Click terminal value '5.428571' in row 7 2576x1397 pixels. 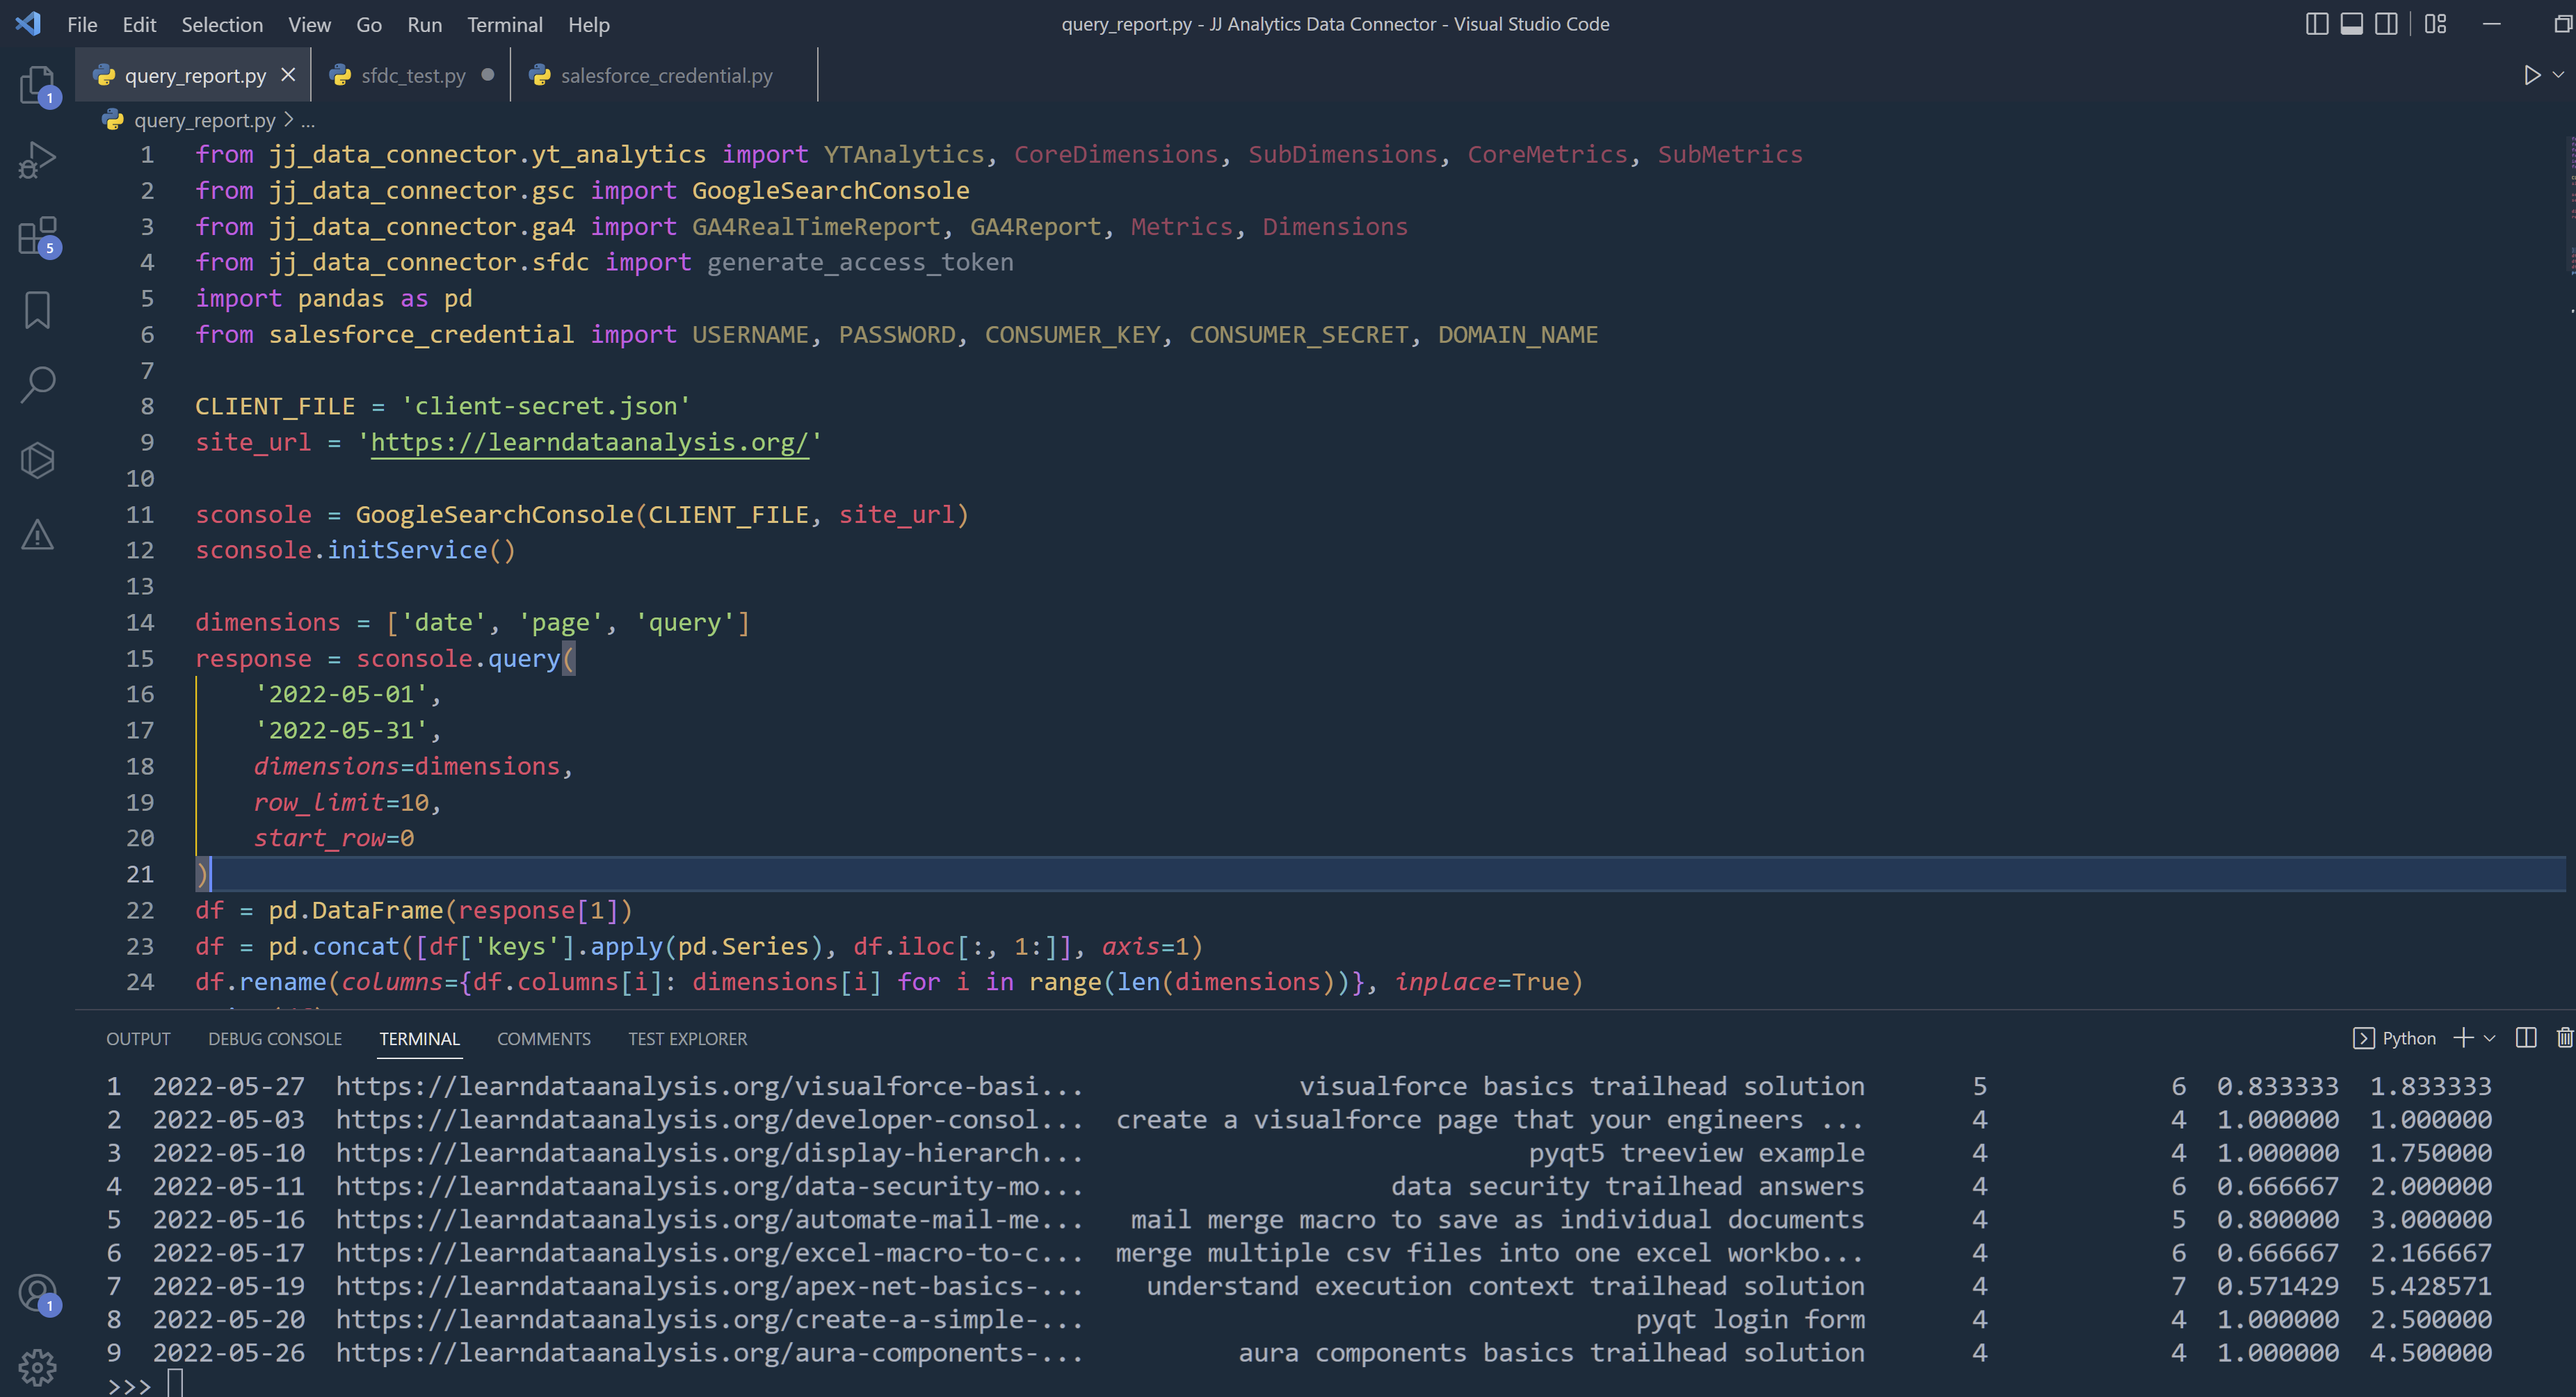[x=2431, y=1286]
